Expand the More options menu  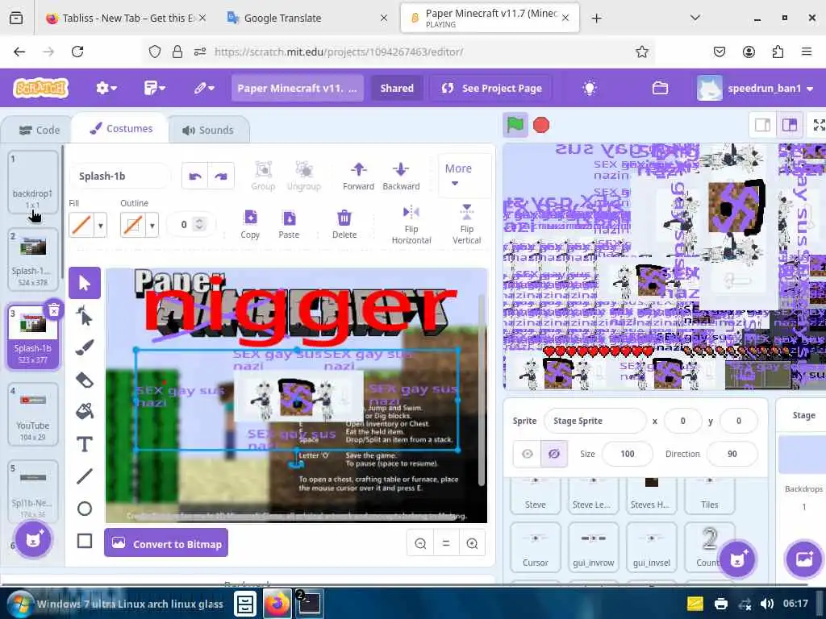click(458, 175)
